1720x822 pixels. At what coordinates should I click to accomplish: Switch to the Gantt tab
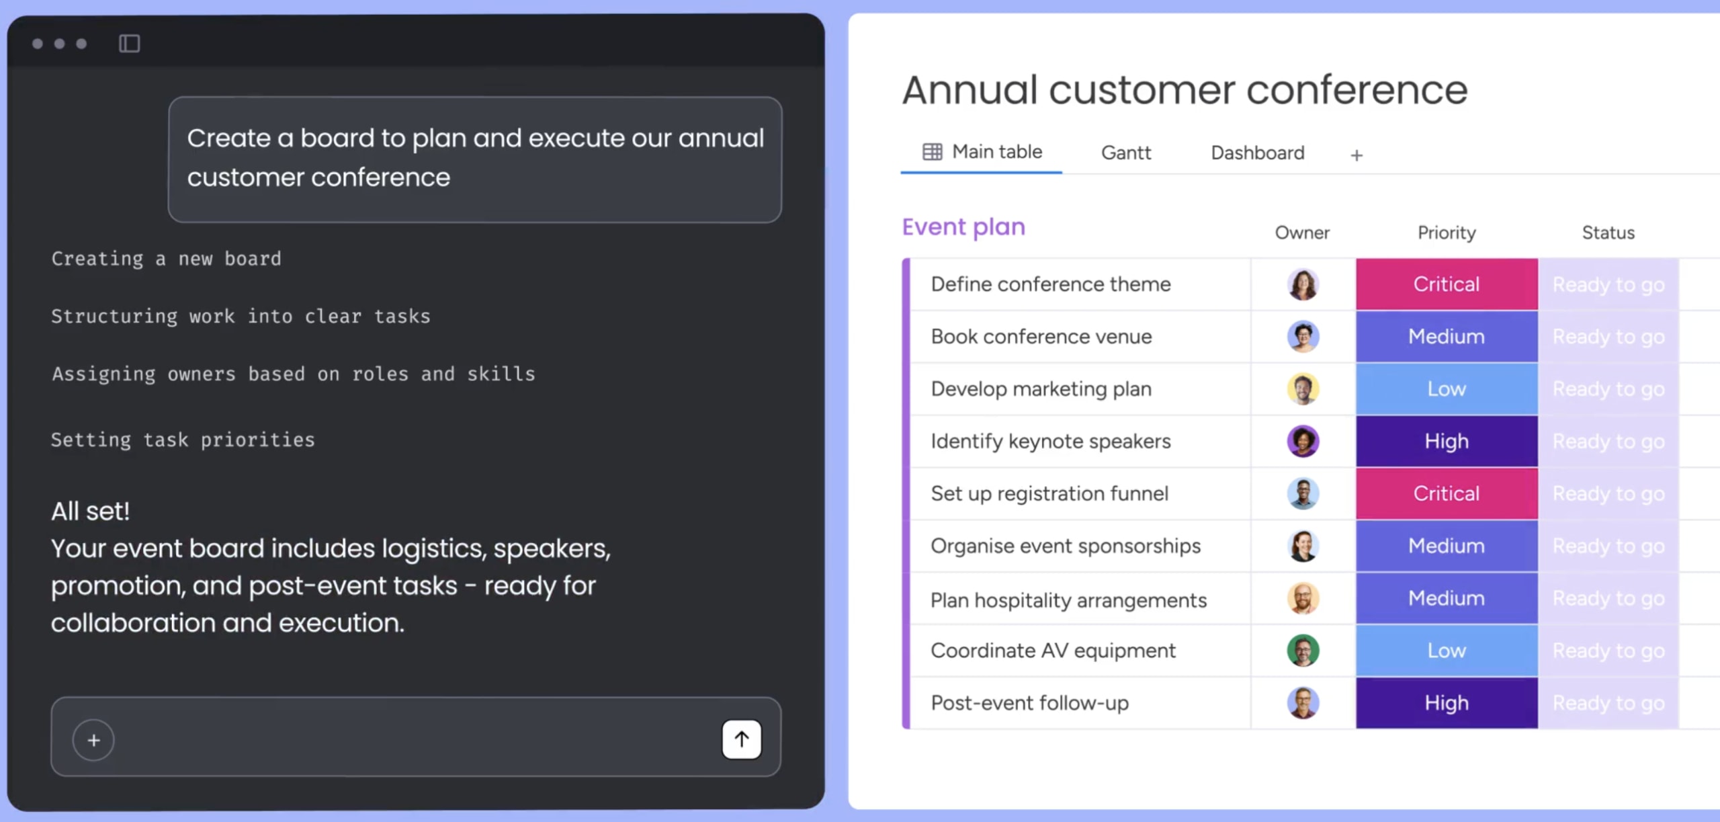[x=1126, y=153]
